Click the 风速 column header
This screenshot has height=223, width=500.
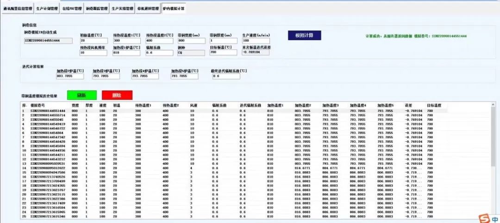tap(194, 105)
